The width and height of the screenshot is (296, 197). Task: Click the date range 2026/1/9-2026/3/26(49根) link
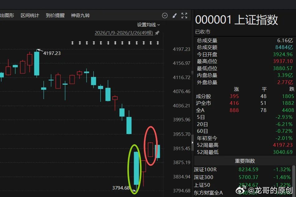(x=124, y=33)
